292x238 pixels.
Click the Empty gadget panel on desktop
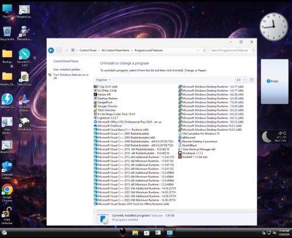tap(274, 81)
